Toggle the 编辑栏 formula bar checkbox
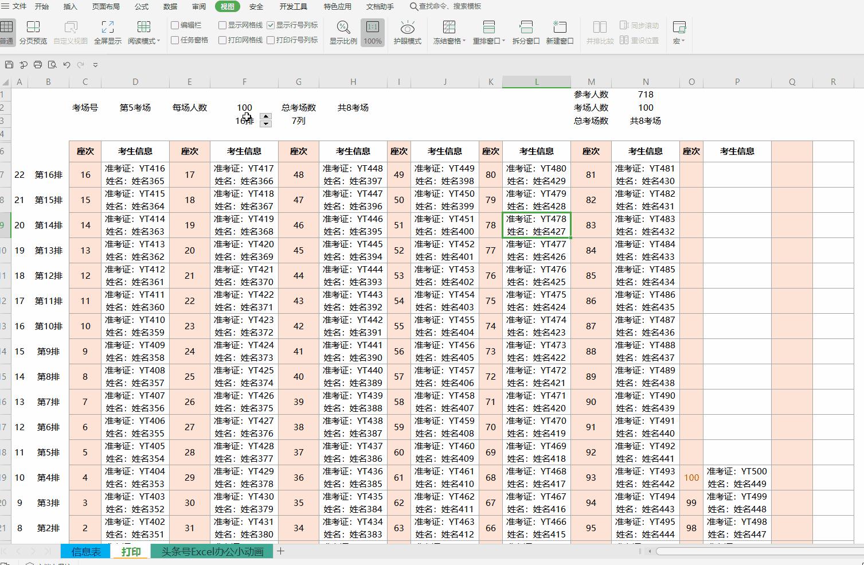Screen dimensions: 864x565 click(x=175, y=26)
